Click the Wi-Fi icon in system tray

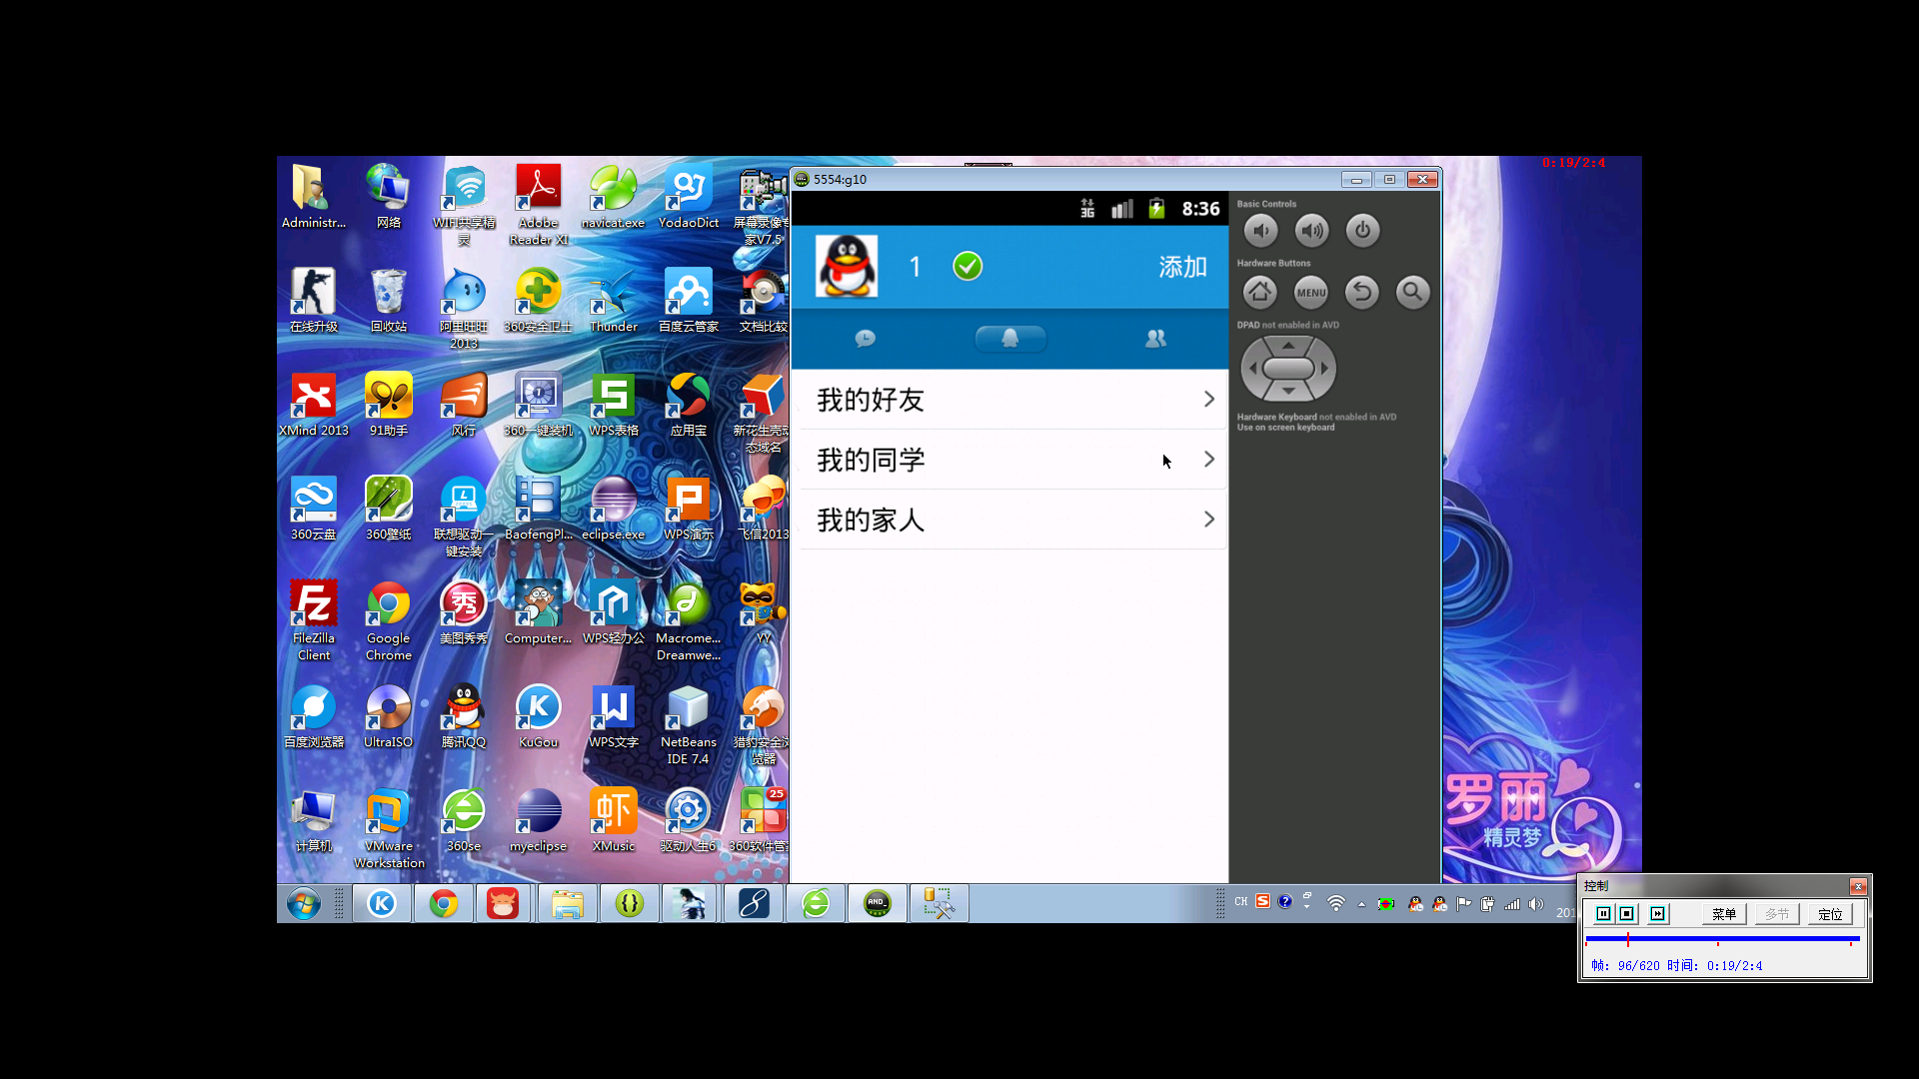click(x=1336, y=903)
